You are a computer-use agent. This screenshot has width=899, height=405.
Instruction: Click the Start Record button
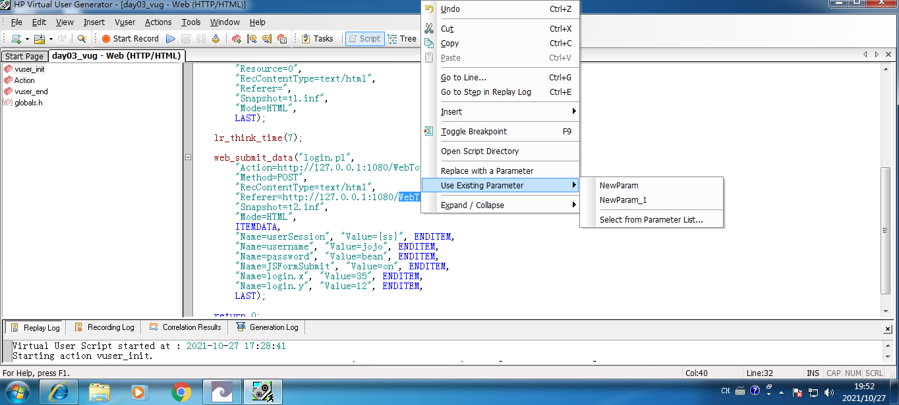tap(130, 39)
